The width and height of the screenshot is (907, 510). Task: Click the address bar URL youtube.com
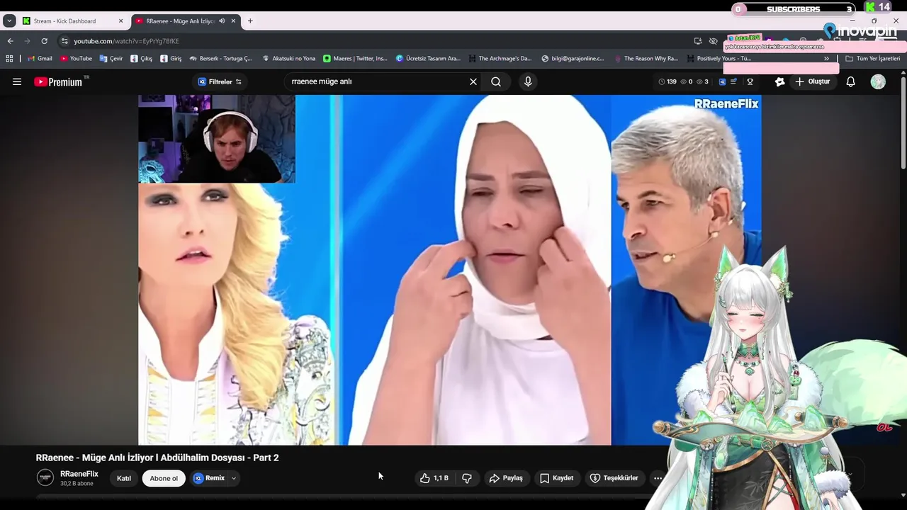click(x=126, y=41)
